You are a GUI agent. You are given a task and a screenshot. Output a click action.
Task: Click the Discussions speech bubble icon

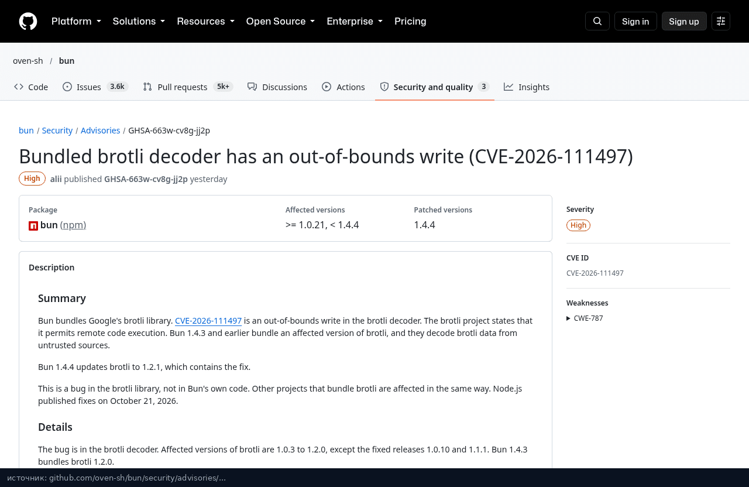pos(252,87)
